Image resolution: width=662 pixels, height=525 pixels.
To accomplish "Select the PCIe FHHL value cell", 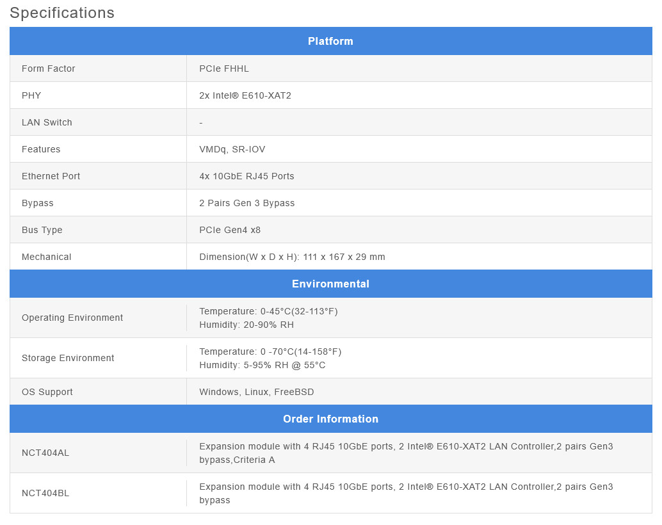I will [x=224, y=69].
